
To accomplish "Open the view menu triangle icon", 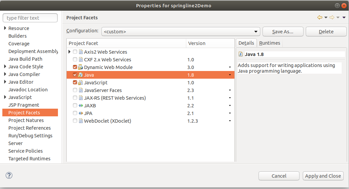I will tap(344, 18).
